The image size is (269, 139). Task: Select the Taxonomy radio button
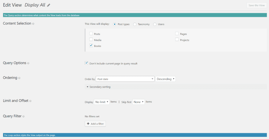135,24
